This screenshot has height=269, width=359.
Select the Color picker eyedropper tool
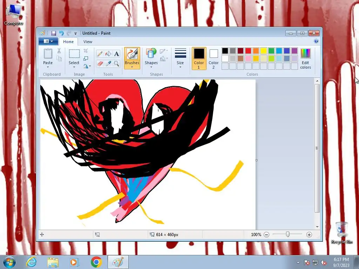pyautogui.click(x=108, y=63)
